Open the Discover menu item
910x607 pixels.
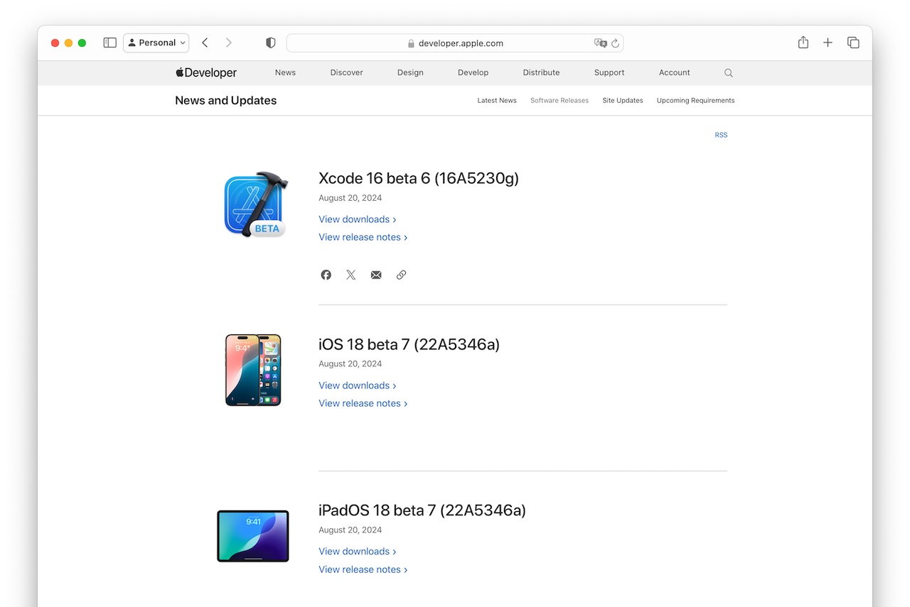(347, 72)
